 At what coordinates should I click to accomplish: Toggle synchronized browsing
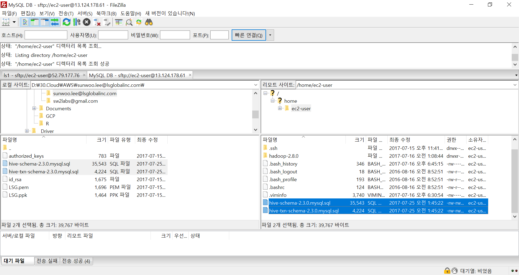(x=139, y=22)
